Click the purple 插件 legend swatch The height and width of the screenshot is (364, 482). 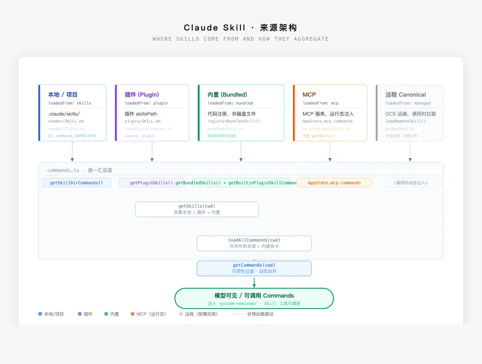79,314
